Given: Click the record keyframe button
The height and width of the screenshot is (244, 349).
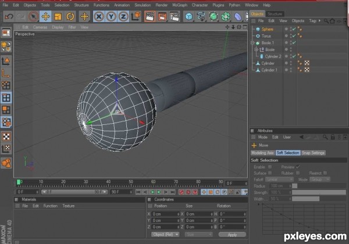Looking at the screenshot, I should 181,192.
